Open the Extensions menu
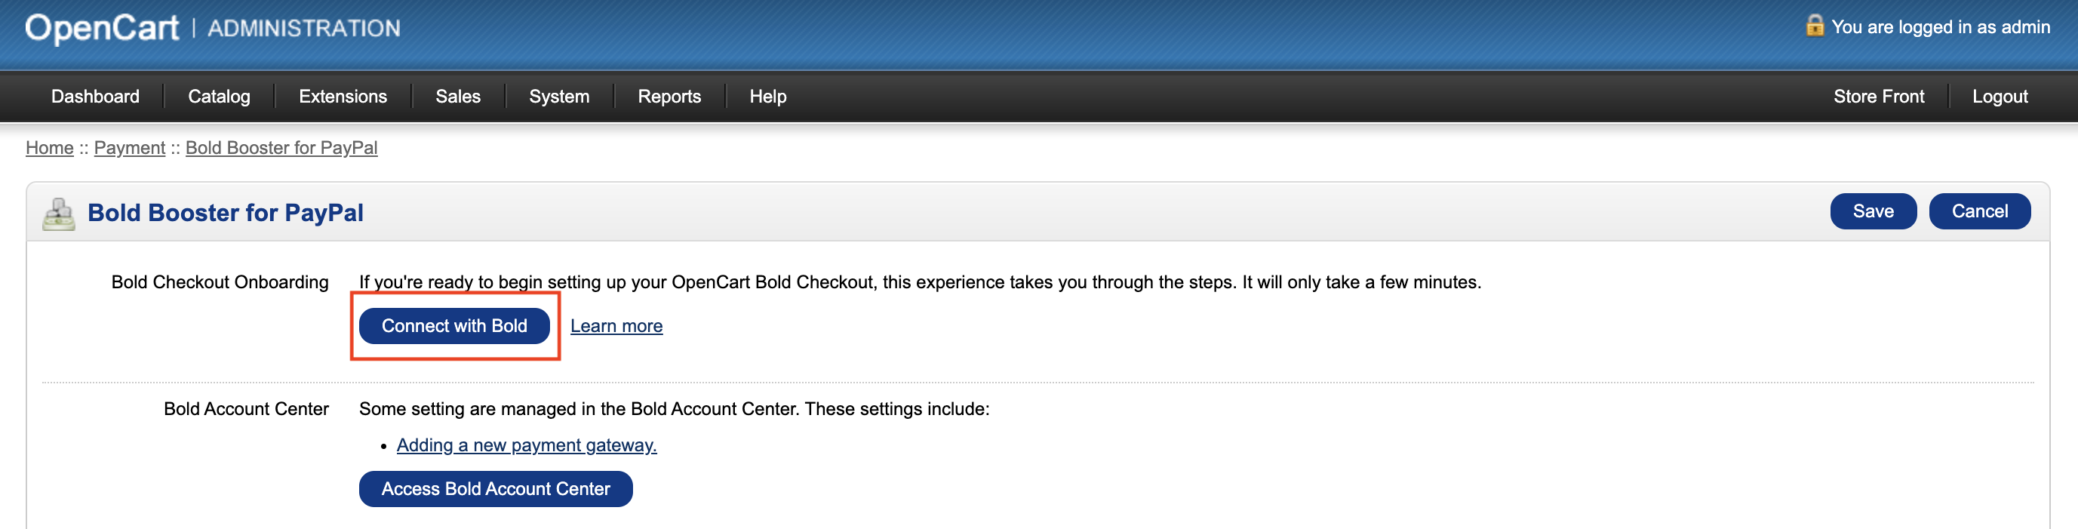The image size is (2078, 529). pos(342,96)
